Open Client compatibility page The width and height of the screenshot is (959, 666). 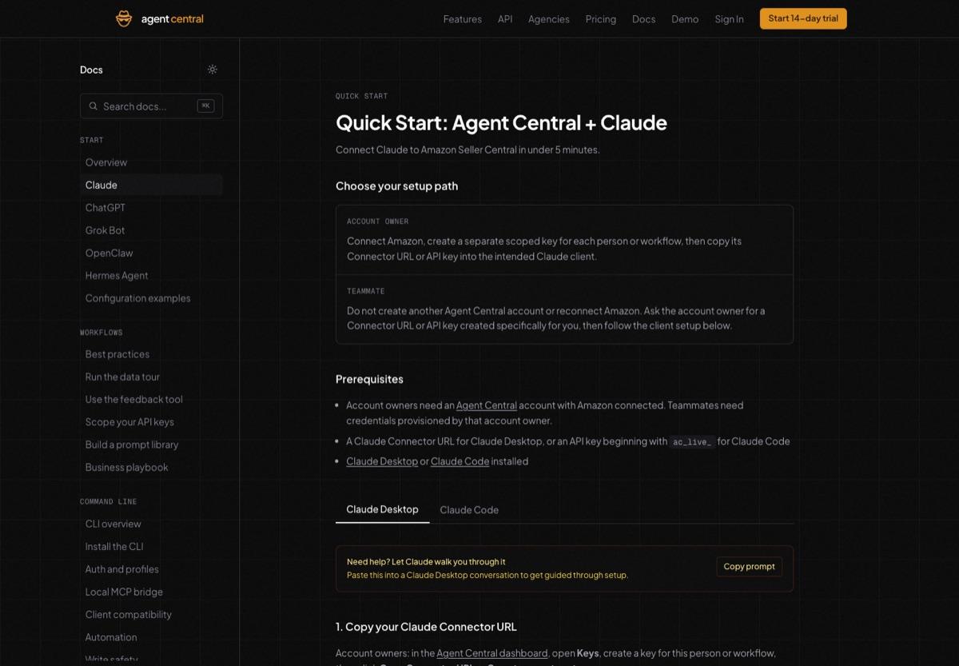point(151,615)
